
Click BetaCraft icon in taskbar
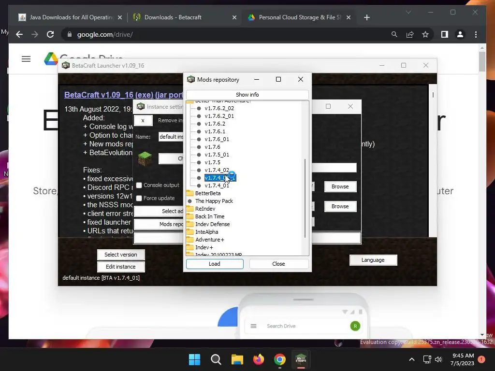pyautogui.click(x=301, y=359)
